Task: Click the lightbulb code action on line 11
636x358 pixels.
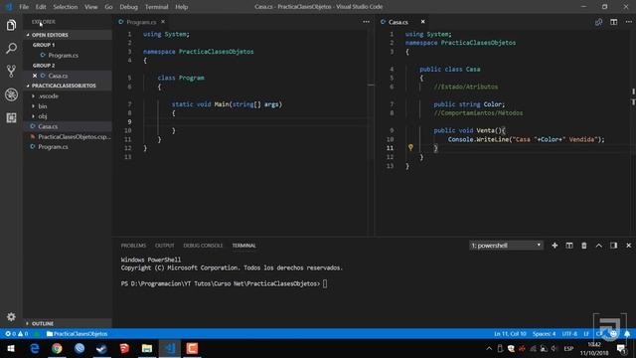Action: [410, 148]
